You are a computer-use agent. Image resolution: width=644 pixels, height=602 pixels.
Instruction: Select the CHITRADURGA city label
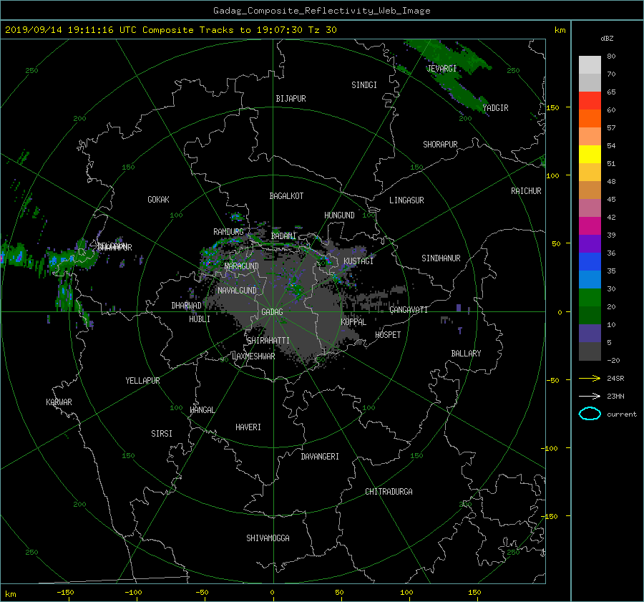pyautogui.click(x=389, y=492)
